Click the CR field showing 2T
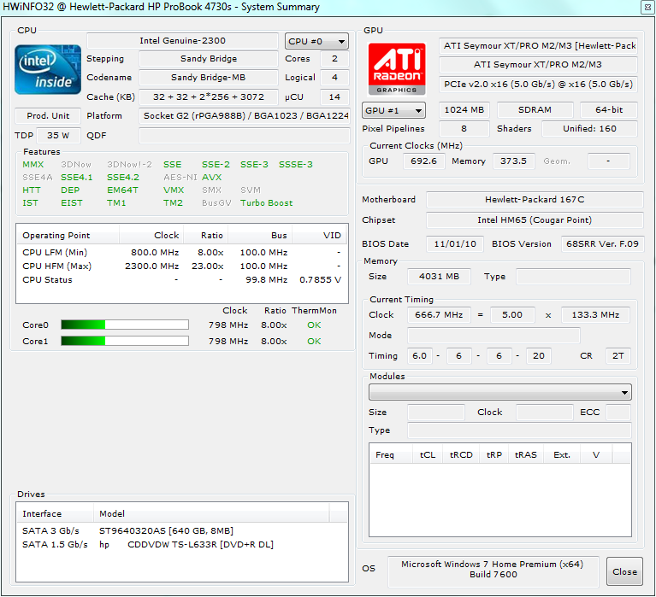 click(x=618, y=356)
